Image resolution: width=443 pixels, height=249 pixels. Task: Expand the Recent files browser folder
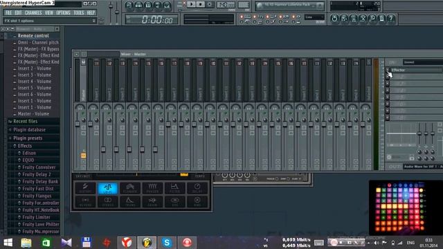click(x=25, y=122)
